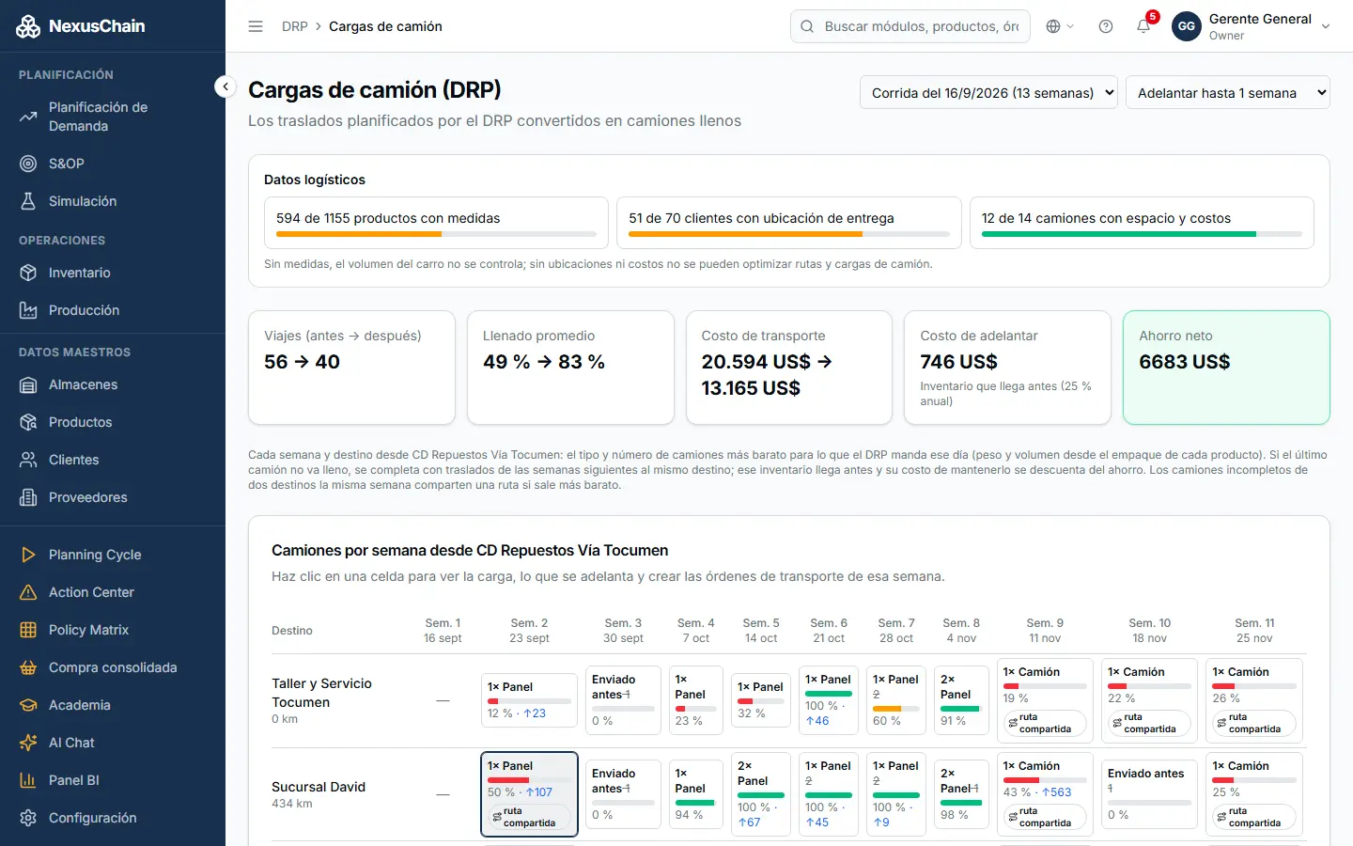
Task: Navigate to Almacenes in sidebar
Action: [x=113, y=384]
